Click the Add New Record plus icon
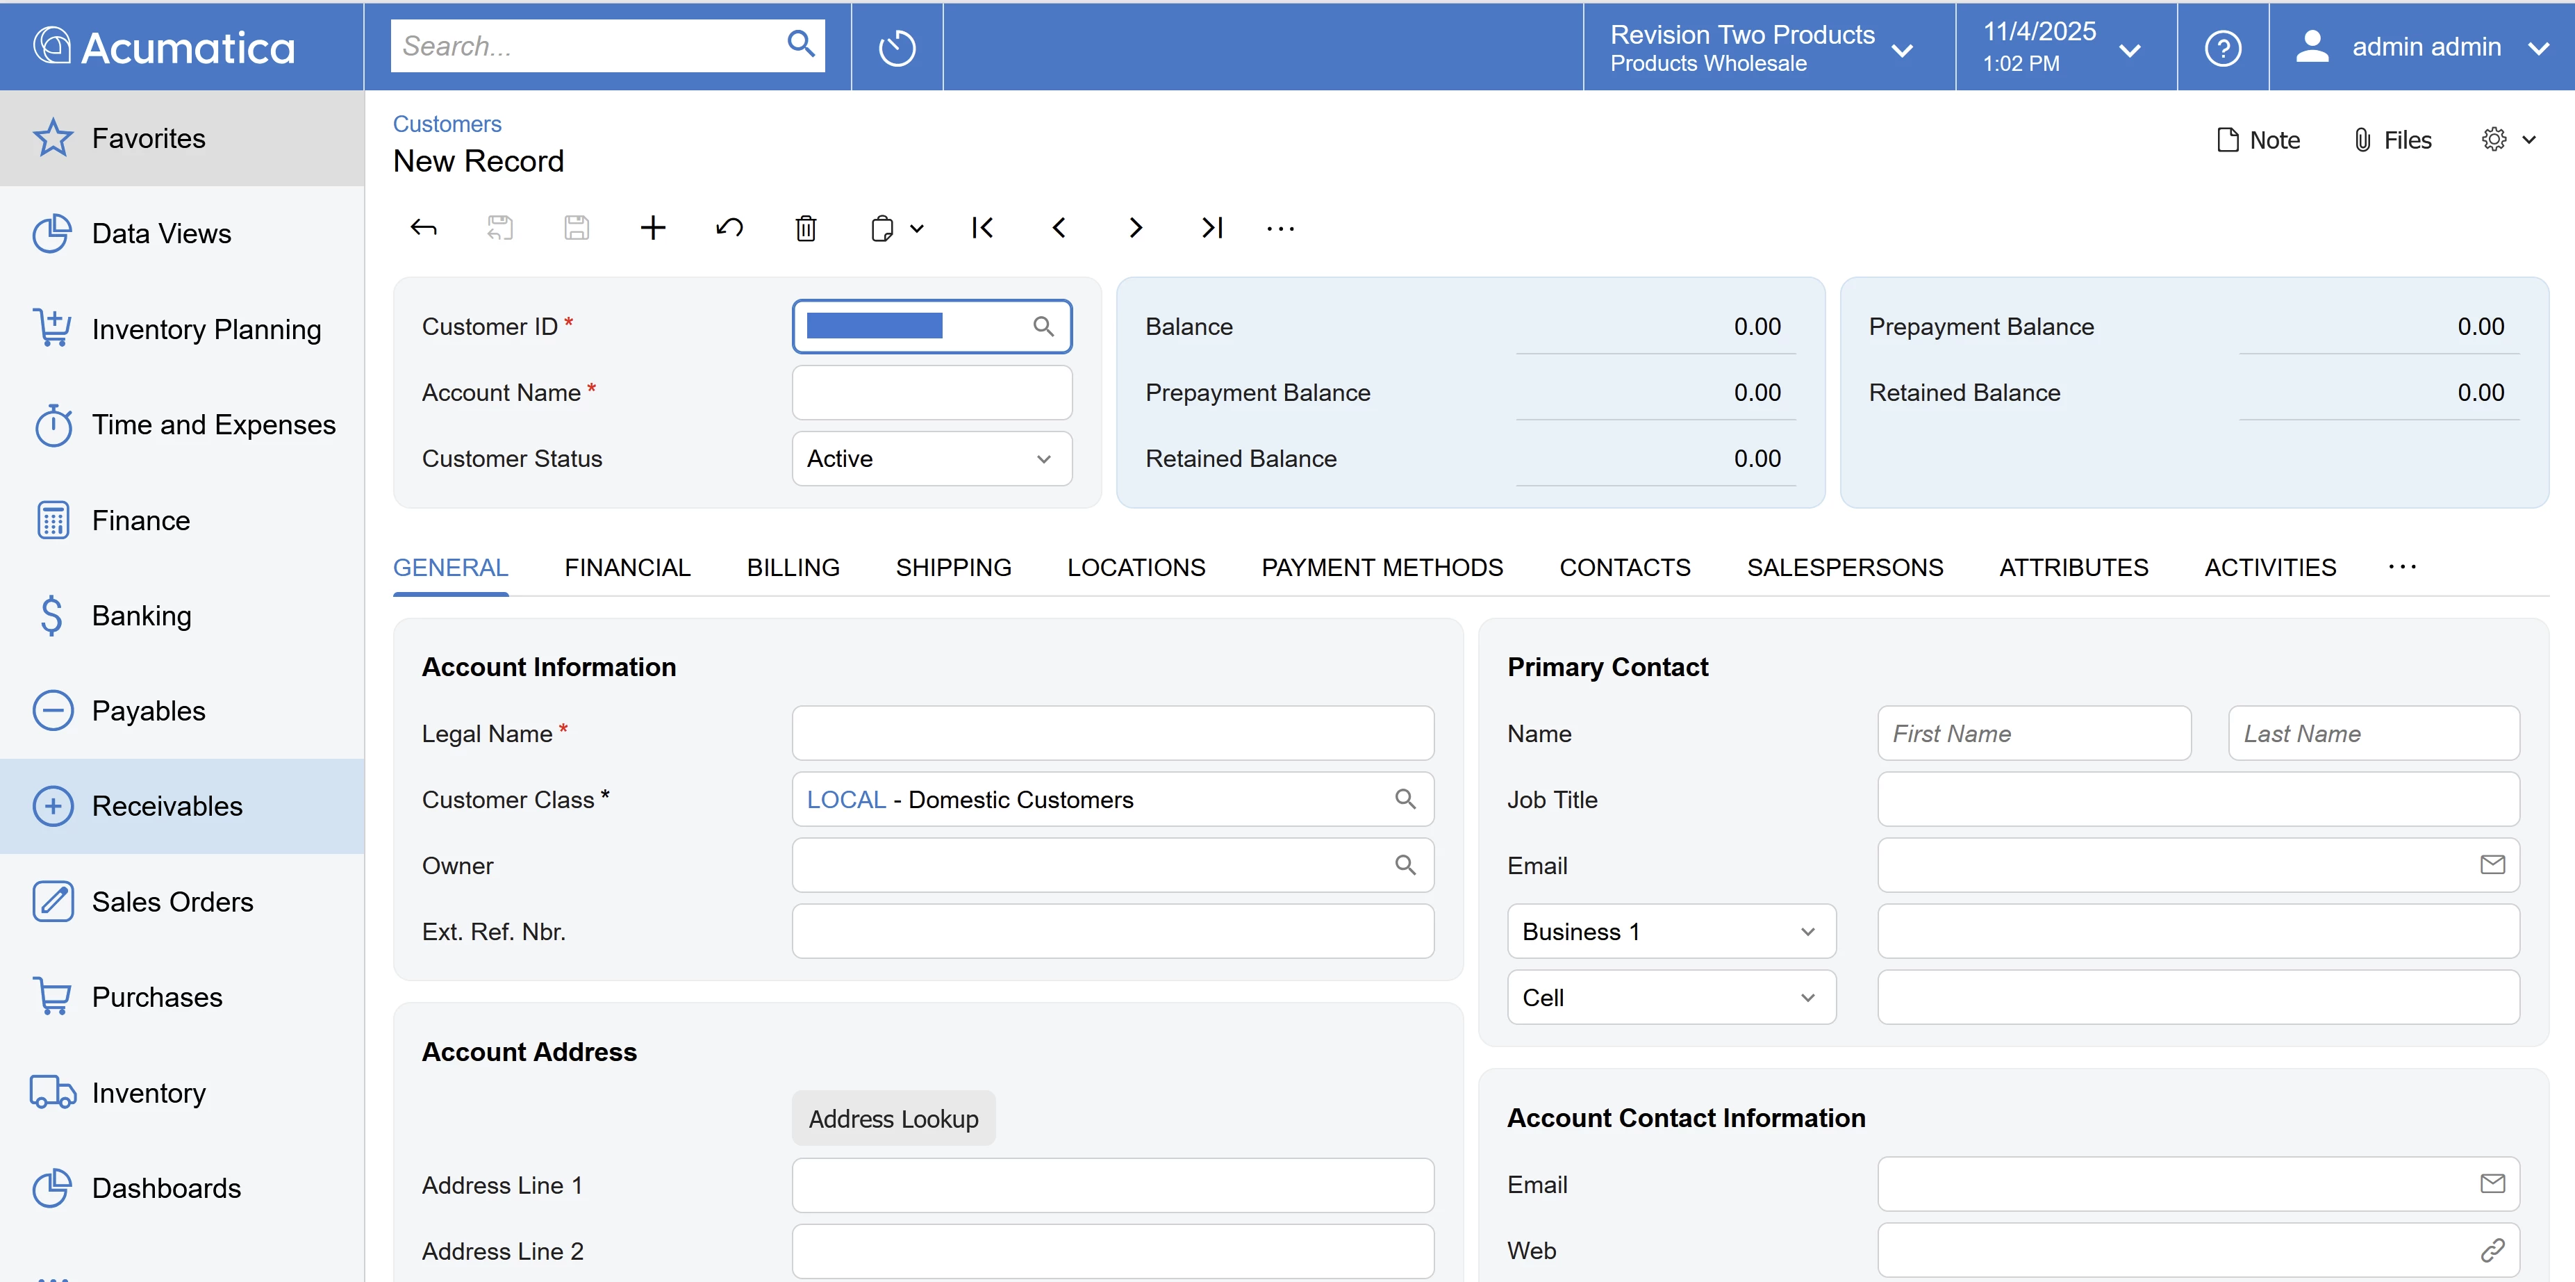 [x=653, y=228]
